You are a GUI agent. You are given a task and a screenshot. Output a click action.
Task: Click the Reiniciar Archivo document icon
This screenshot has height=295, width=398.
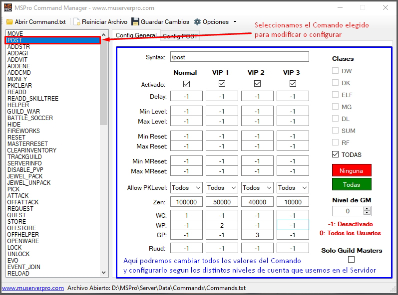tap(77, 22)
